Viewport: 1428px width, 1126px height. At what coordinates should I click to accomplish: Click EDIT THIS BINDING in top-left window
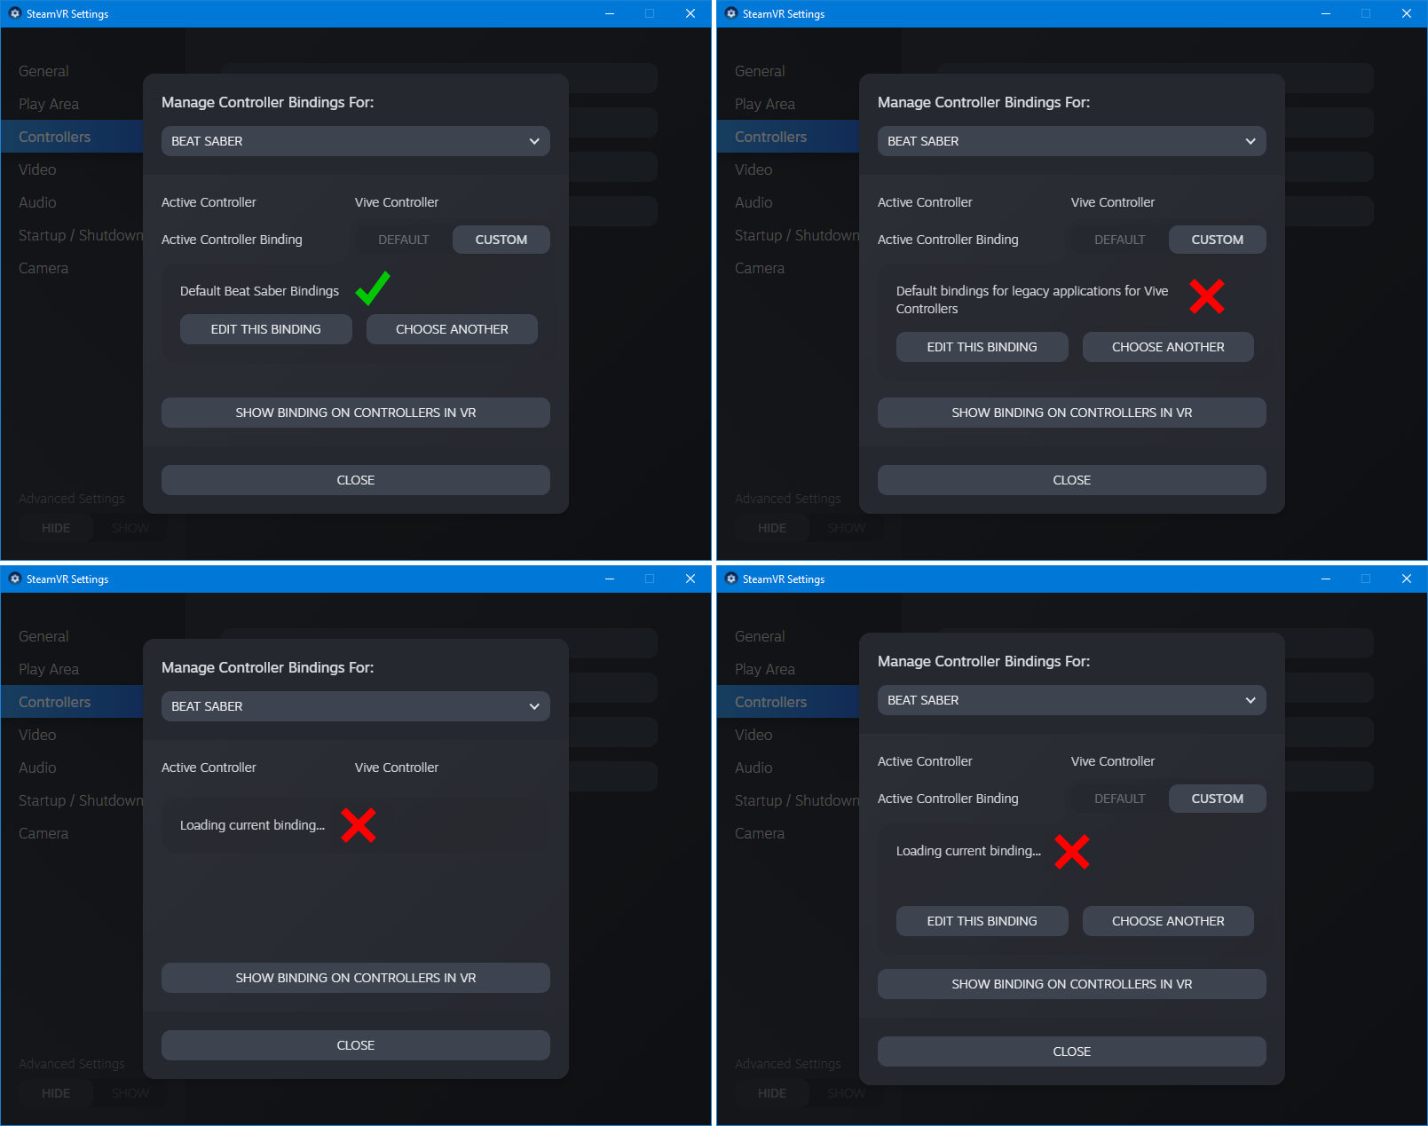pyautogui.click(x=266, y=329)
